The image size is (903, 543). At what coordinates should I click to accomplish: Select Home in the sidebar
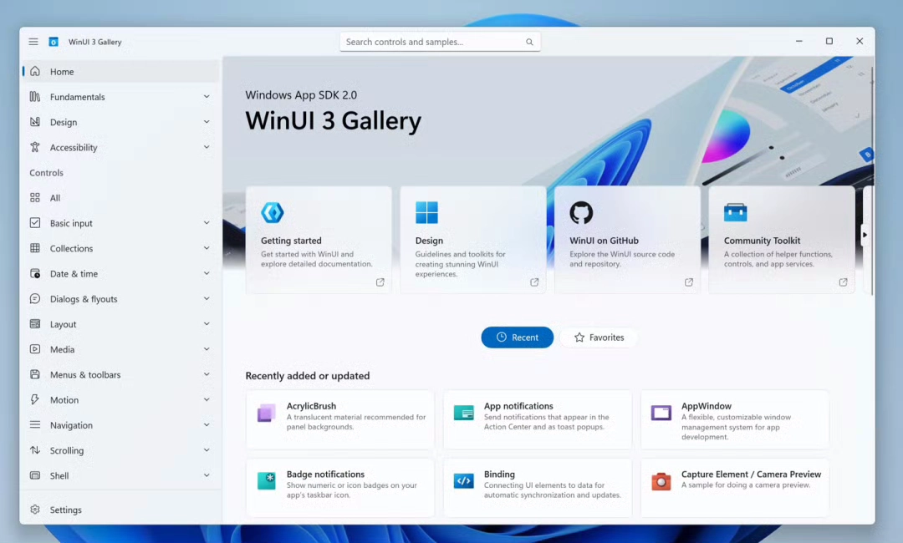(120, 71)
